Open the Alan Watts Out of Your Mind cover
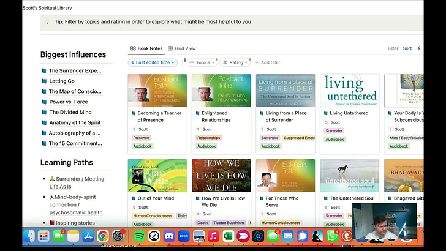The height and width of the screenshot is (251, 446). coord(157,176)
